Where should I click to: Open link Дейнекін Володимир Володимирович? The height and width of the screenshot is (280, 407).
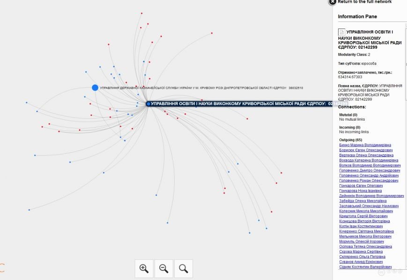[371, 196]
